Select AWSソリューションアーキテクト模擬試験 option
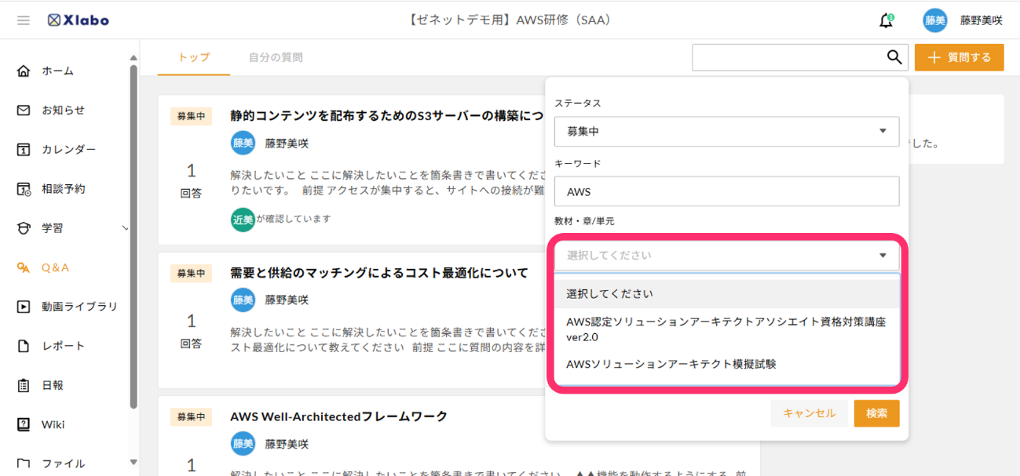Viewport: 1020px width, 476px height. pos(726,364)
